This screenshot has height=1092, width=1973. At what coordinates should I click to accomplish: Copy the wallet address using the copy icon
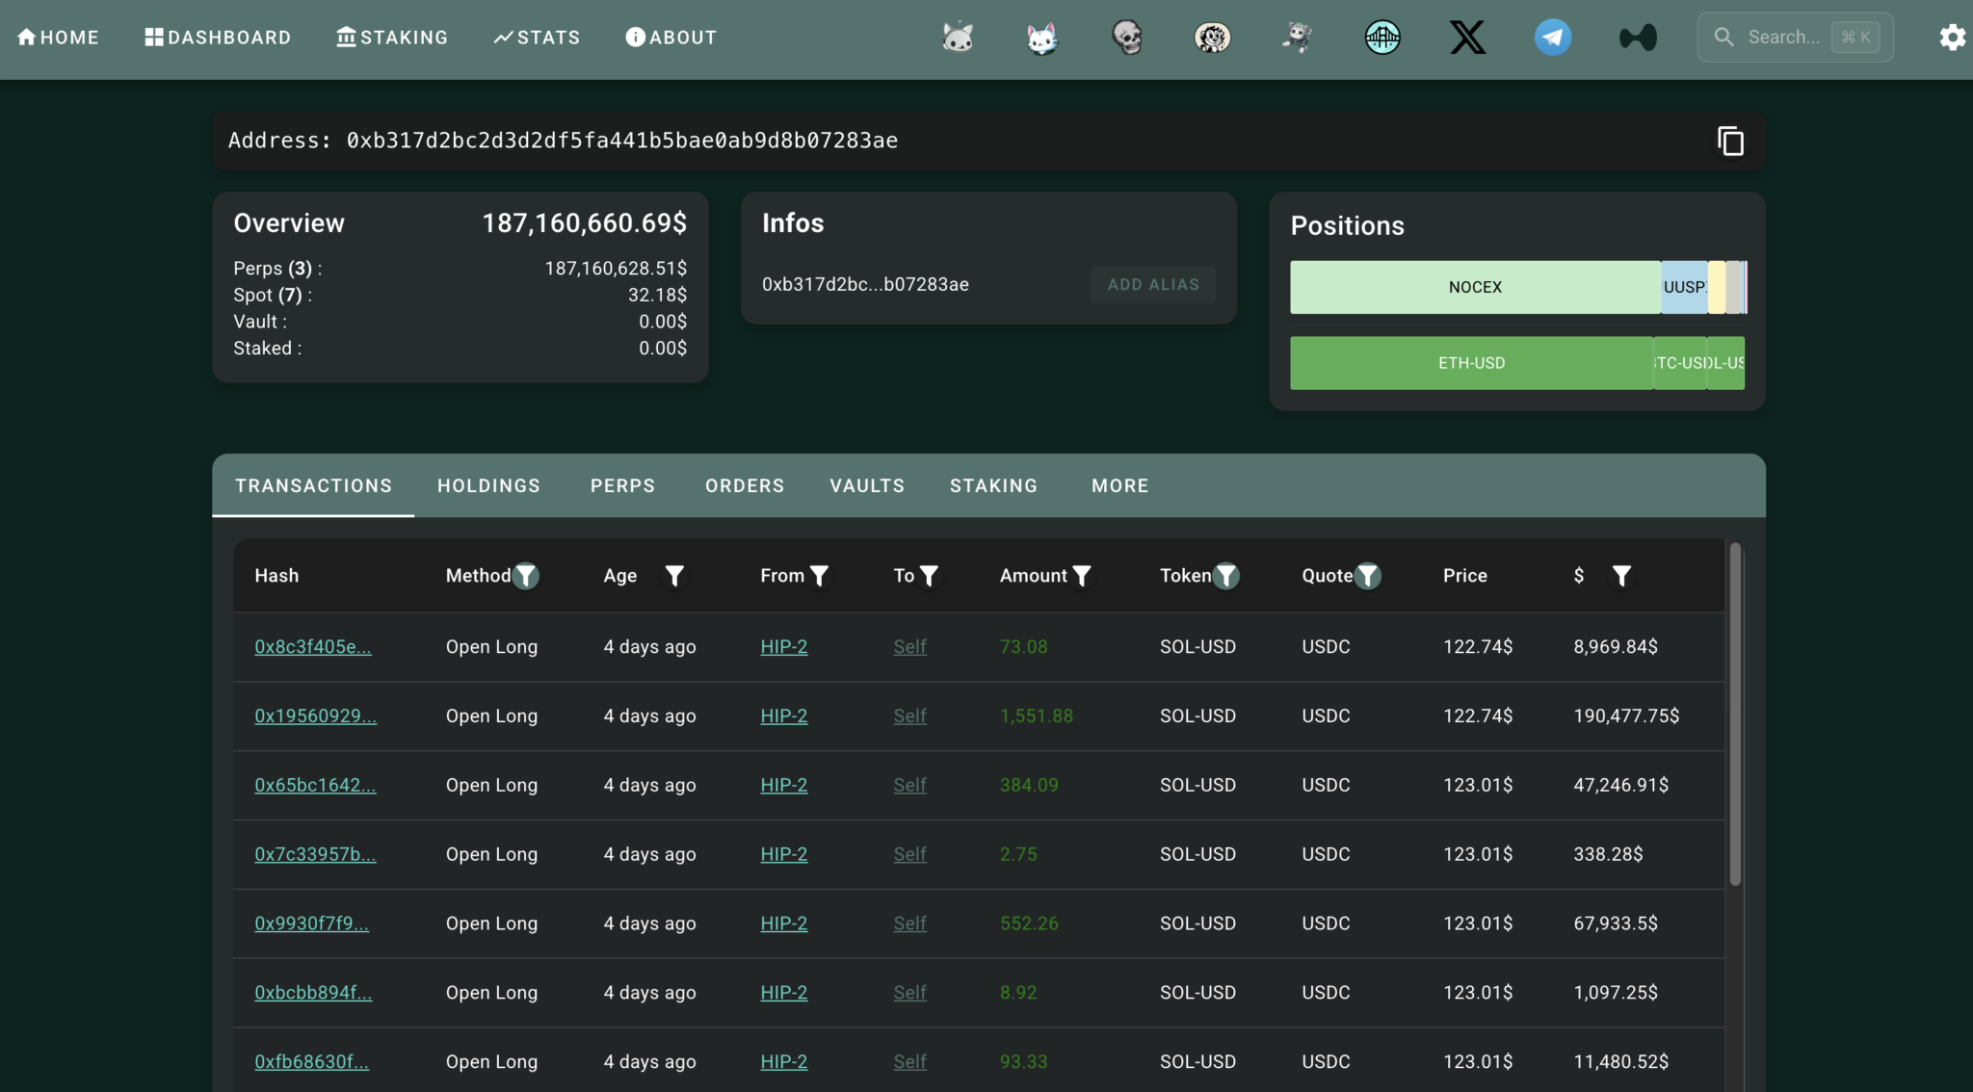point(1730,141)
